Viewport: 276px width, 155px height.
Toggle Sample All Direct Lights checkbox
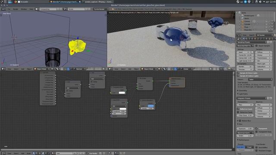tap(238, 73)
